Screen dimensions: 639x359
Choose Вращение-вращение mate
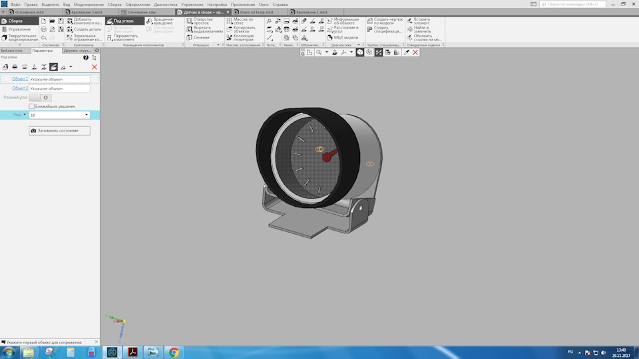[161, 21]
